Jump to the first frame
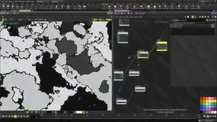This screenshot has height=122, width=217. 3,117
